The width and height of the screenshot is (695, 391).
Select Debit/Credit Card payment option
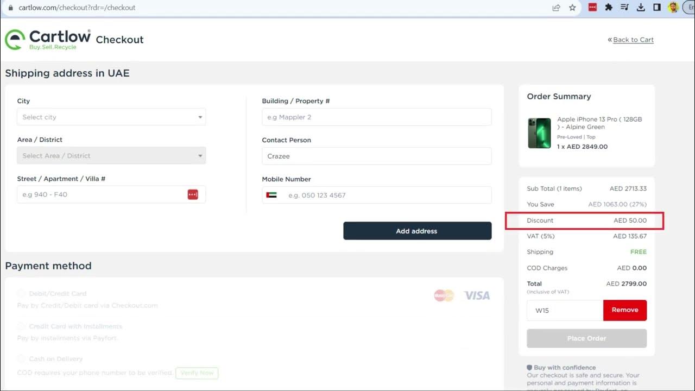click(x=22, y=293)
